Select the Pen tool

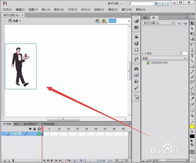coord(192,50)
